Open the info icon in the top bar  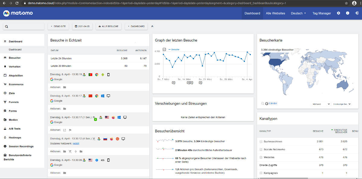tap(348, 13)
